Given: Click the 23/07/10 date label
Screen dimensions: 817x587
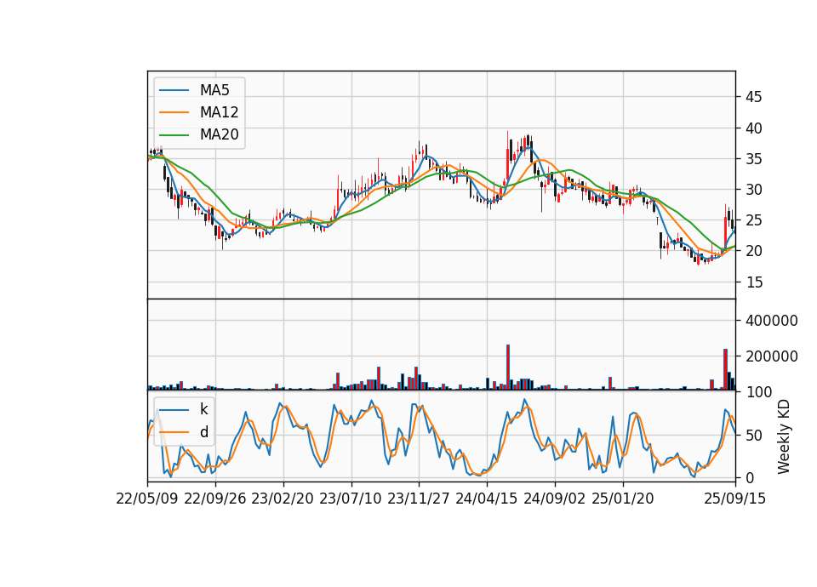Looking at the screenshot, I should coord(351,499).
